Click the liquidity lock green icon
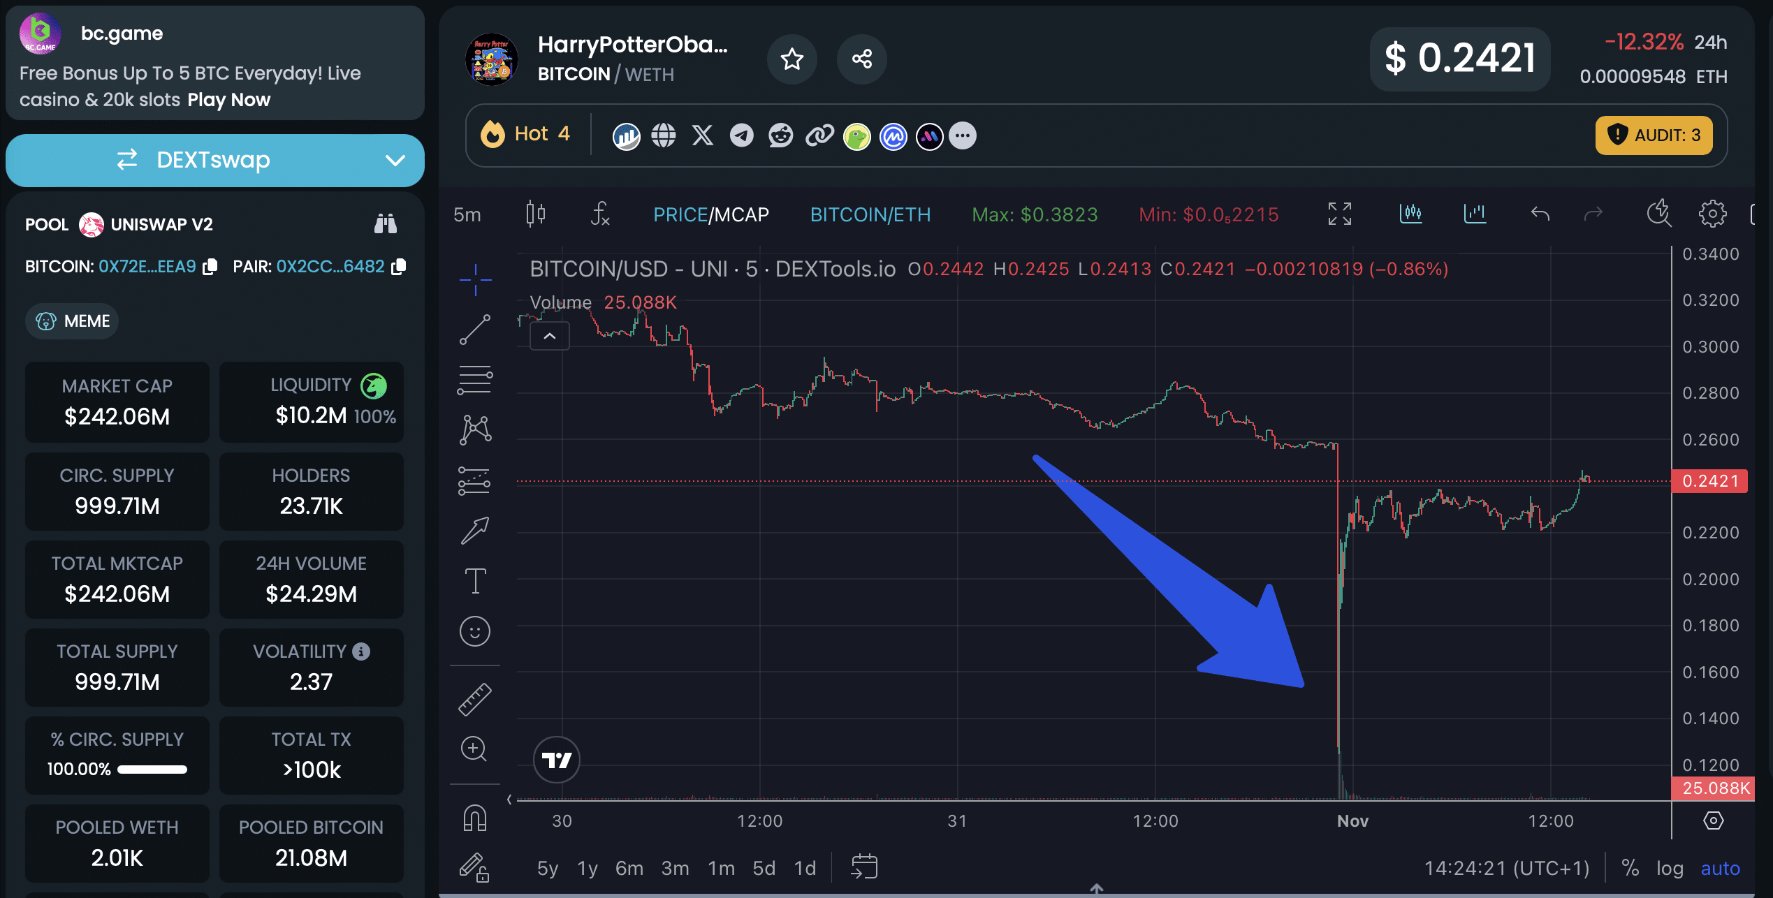Viewport: 1773px width, 898px height. [374, 385]
